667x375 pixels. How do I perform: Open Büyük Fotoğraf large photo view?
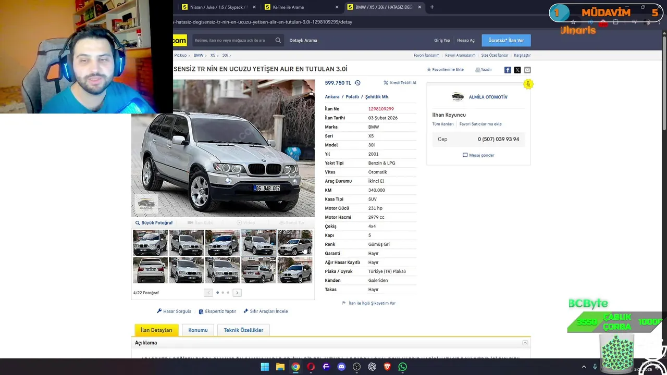pyautogui.click(x=154, y=223)
